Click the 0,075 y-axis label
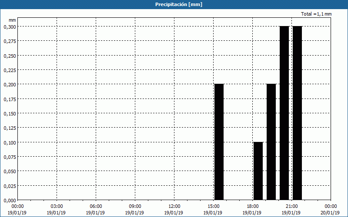 (10, 157)
